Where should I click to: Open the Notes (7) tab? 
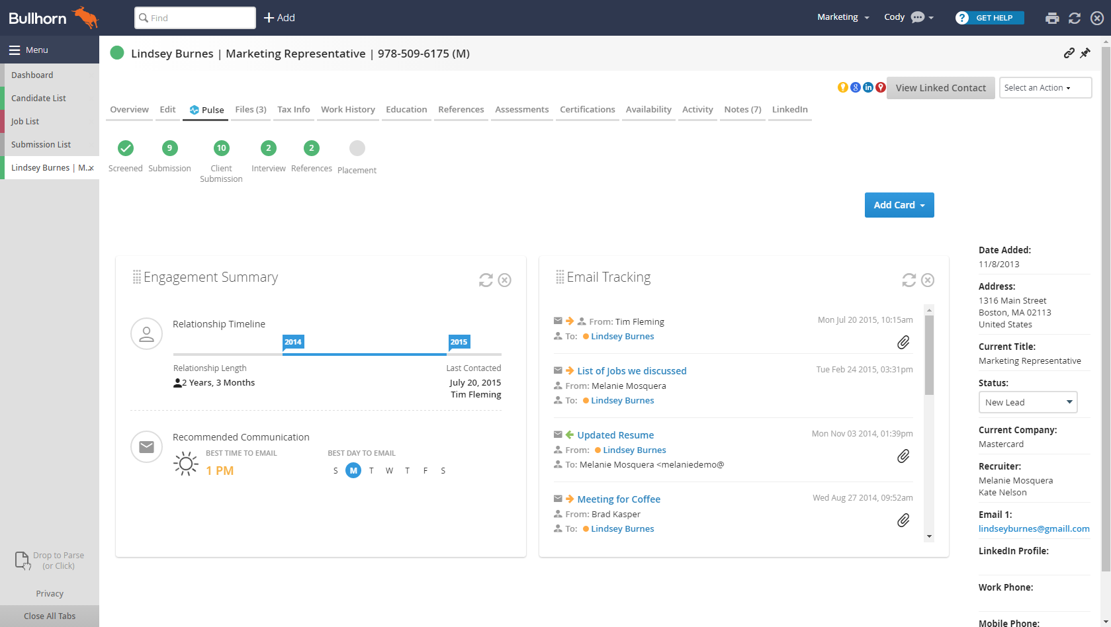pyautogui.click(x=742, y=109)
